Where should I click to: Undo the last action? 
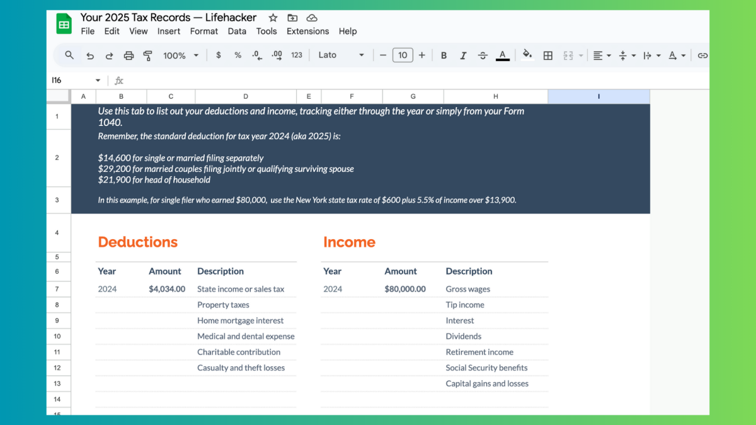pyautogui.click(x=90, y=55)
